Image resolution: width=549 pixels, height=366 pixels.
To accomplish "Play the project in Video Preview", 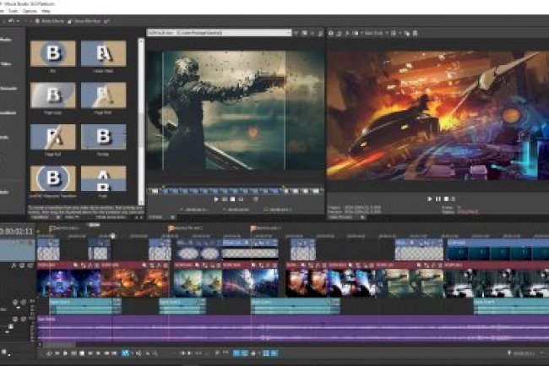I will [430, 199].
